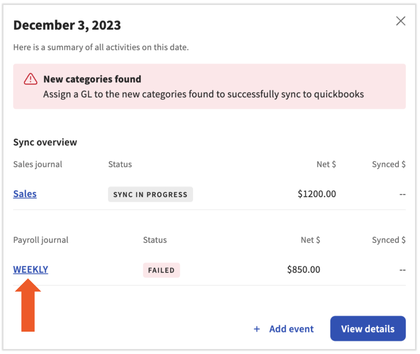Open the Sales journal link
The image size is (420, 354).
(25, 194)
